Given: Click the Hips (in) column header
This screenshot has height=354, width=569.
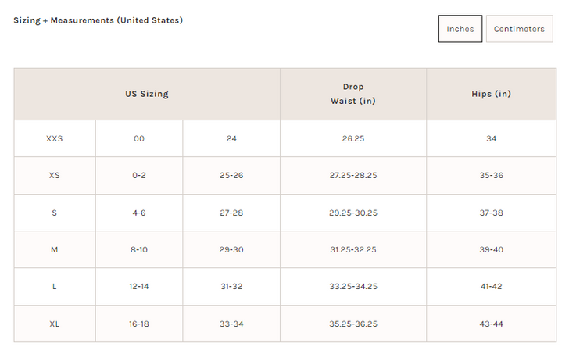Looking at the screenshot, I should pos(491,94).
